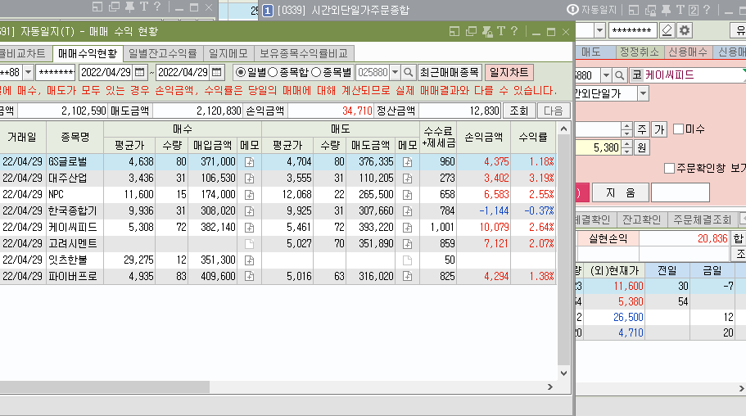Open buy memo for 잇츠한불 row
This screenshot has height=416, width=746.
coord(249,260)
